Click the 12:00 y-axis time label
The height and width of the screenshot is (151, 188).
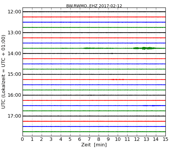14,12
